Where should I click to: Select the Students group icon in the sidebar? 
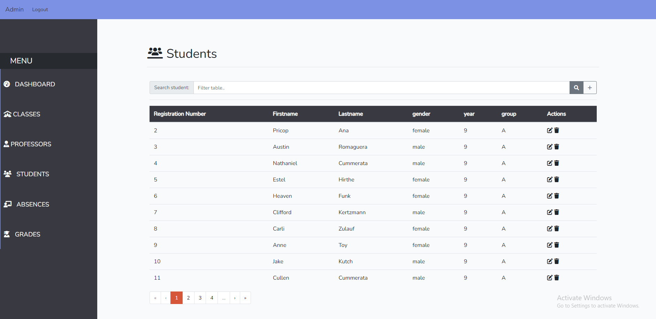pyautogui.click(x=7, y=174)
